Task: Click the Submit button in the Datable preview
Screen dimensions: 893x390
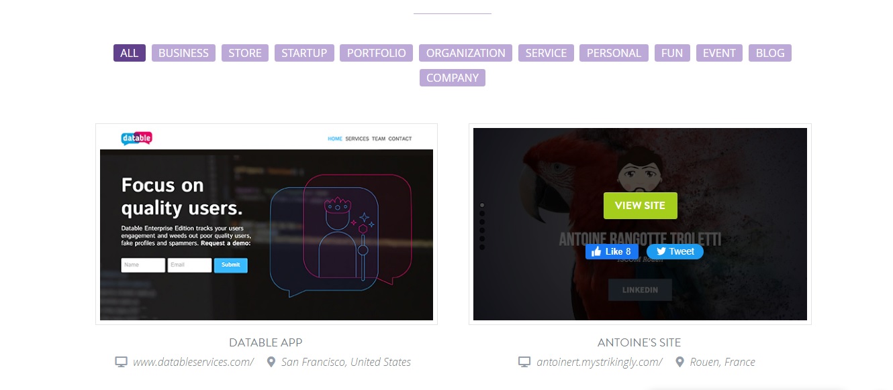Action: tap(230, 265)
